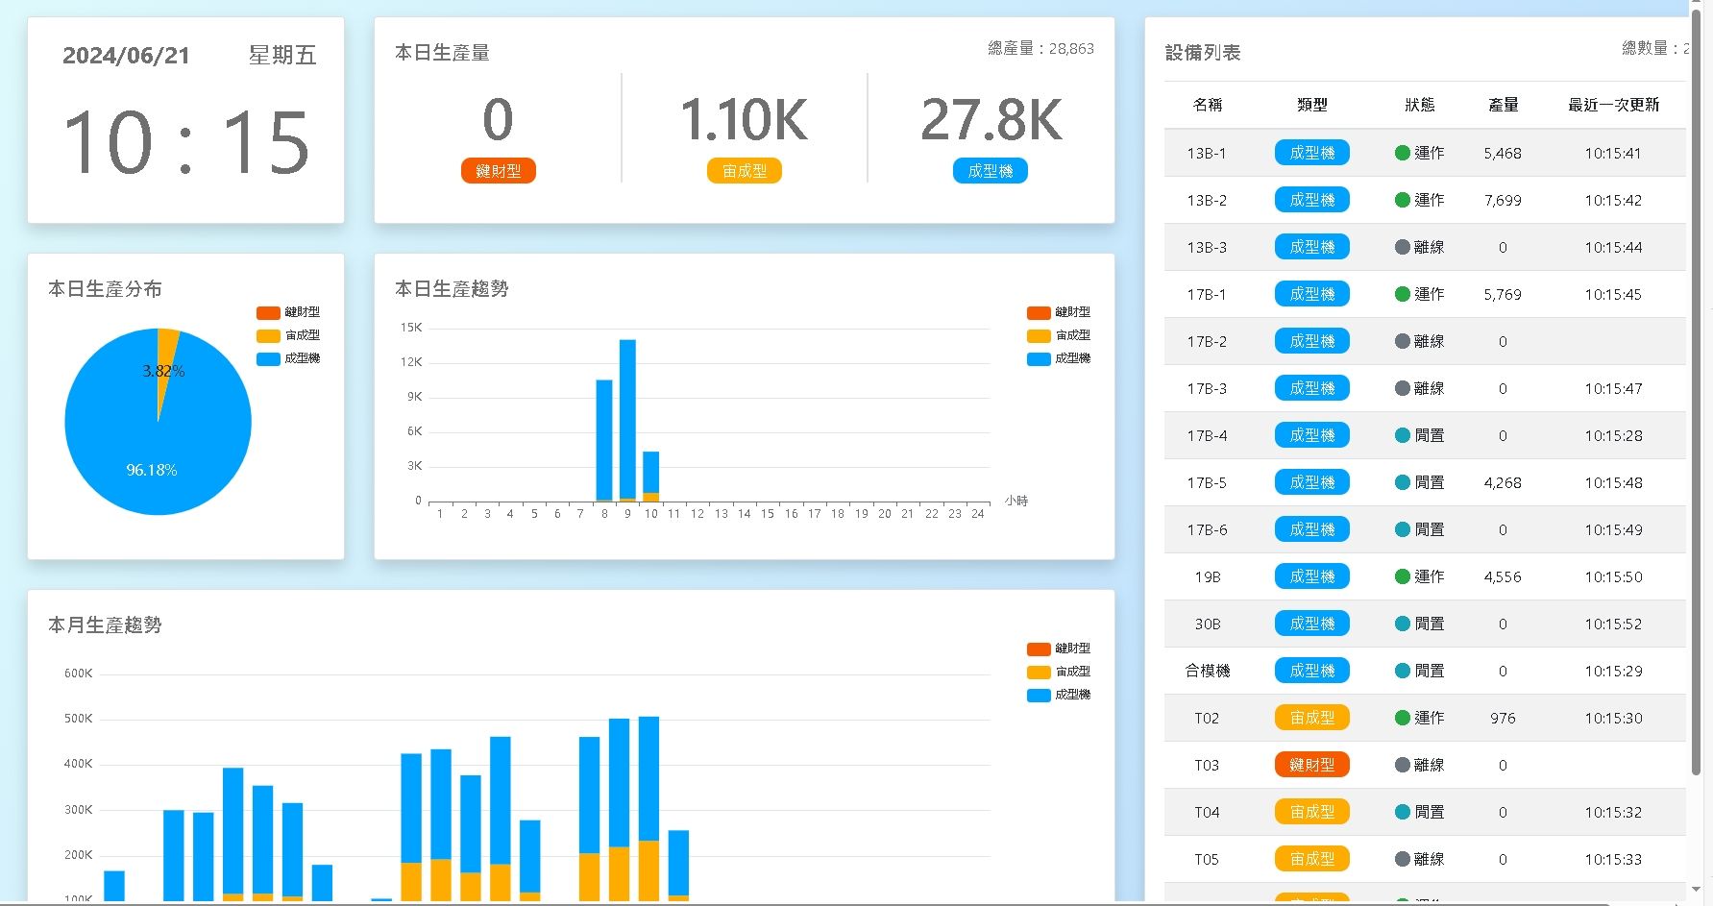The image size is (1713, 906).
Task: Click the gray 離線 status dot for 13B-3
Action: click(1403, 247)
